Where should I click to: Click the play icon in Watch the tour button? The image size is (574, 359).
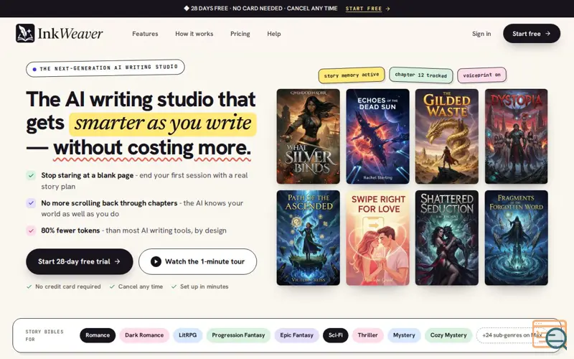156,261
